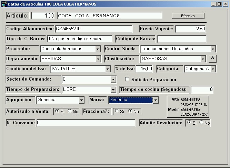The image size is (230, 168).
Task: Open the Proveedor dropdown
Action: tap(98, 49)
